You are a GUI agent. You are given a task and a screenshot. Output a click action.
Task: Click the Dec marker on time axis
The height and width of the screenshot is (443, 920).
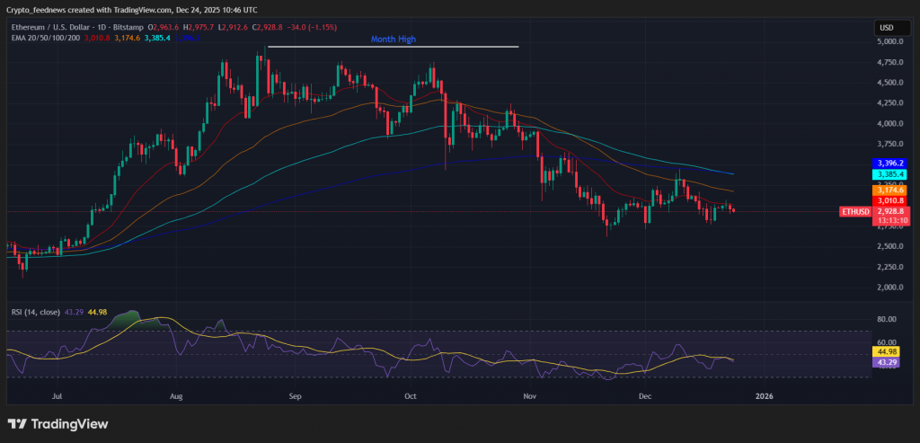click(x=645, y=394)
